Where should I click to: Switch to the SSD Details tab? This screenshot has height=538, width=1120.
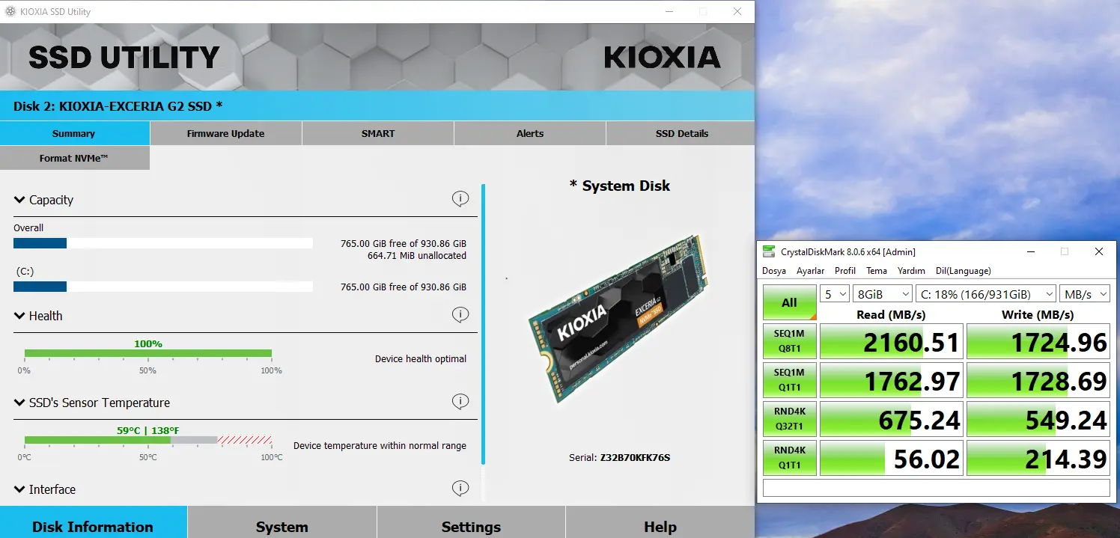coord(681,133)
